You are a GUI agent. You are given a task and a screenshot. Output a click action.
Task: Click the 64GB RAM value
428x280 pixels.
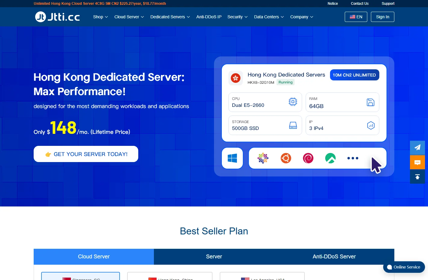click(316, 106)
